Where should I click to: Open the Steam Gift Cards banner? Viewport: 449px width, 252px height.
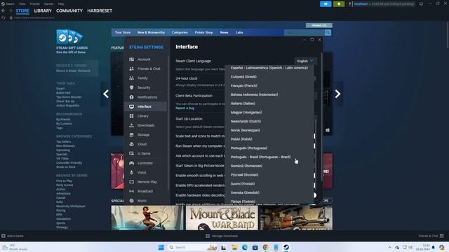[72, 41]
